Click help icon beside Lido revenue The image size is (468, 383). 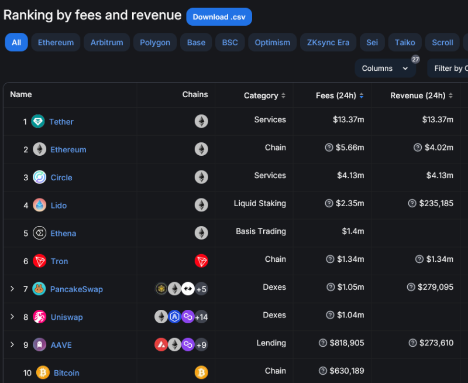pos(412,203)
